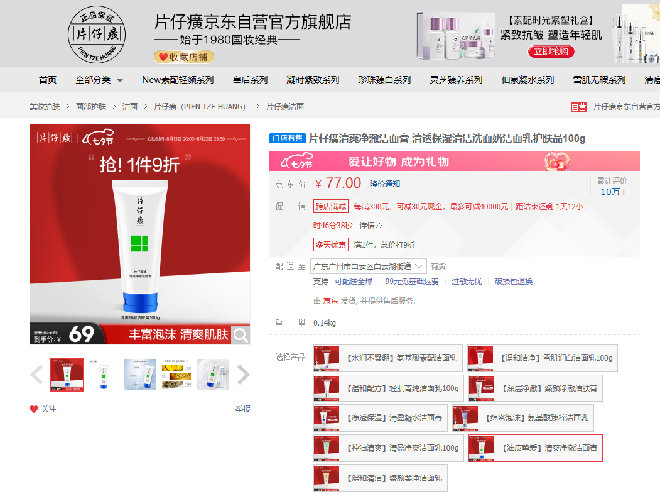
Task: Go to 洁面 breadcrumb
Action: coord(129,107)
